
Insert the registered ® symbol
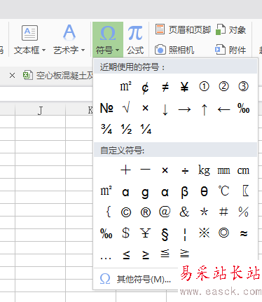pyautogui.click(x=146, y=212)
